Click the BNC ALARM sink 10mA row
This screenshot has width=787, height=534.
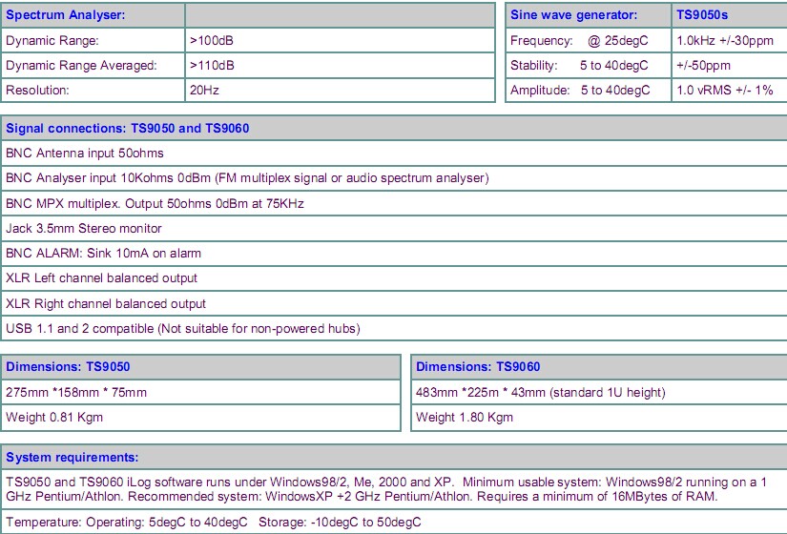103,254
